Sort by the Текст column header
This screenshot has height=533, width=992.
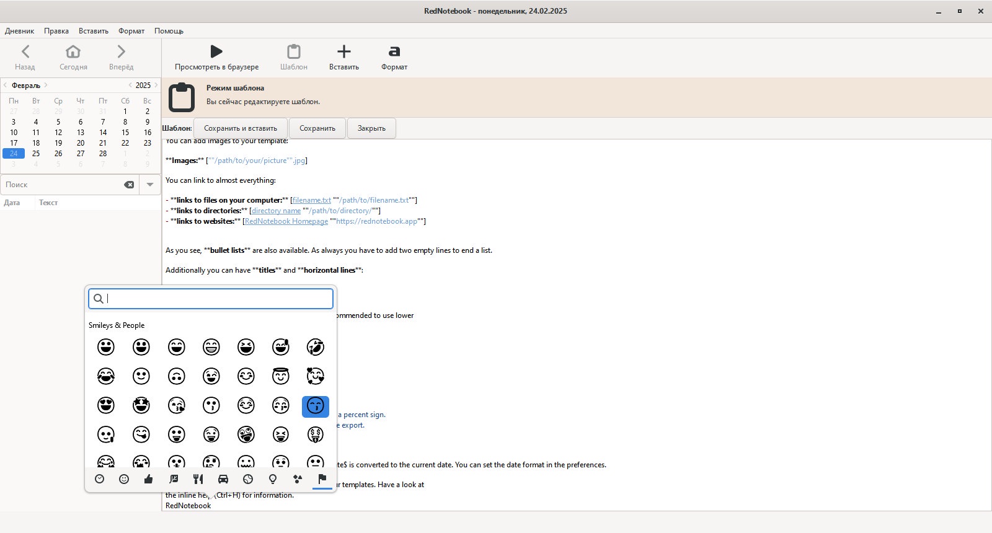[x=48, y=203]
